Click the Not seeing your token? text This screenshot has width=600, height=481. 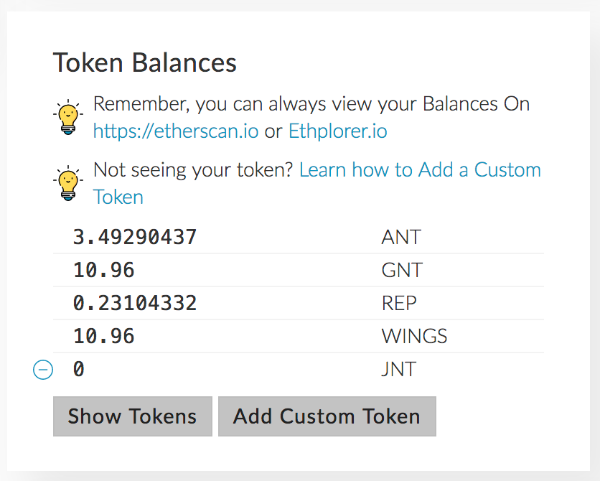[193, 170]
